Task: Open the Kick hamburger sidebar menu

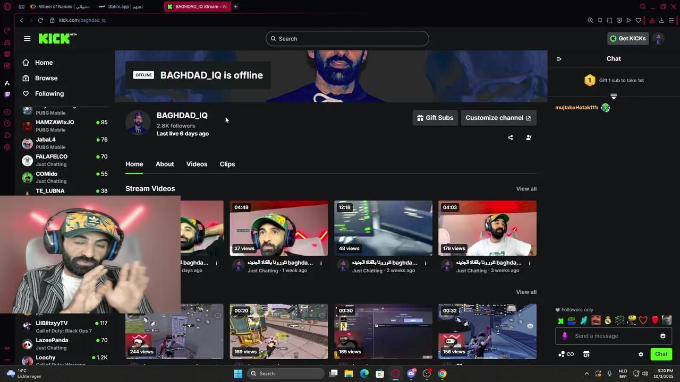Action: 27,38
